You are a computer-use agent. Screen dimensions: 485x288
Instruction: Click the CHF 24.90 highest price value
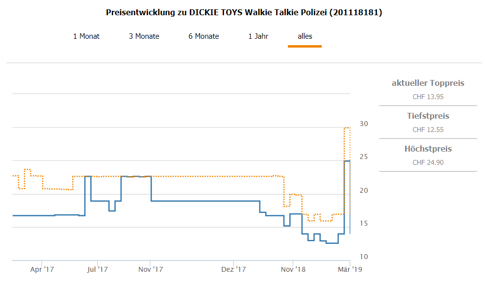click(x=428, y=162)
